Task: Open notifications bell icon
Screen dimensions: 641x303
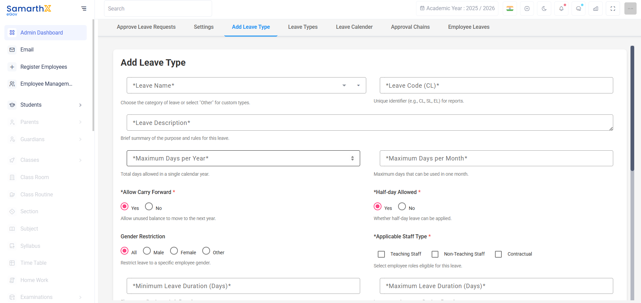Action: (561, 8)
